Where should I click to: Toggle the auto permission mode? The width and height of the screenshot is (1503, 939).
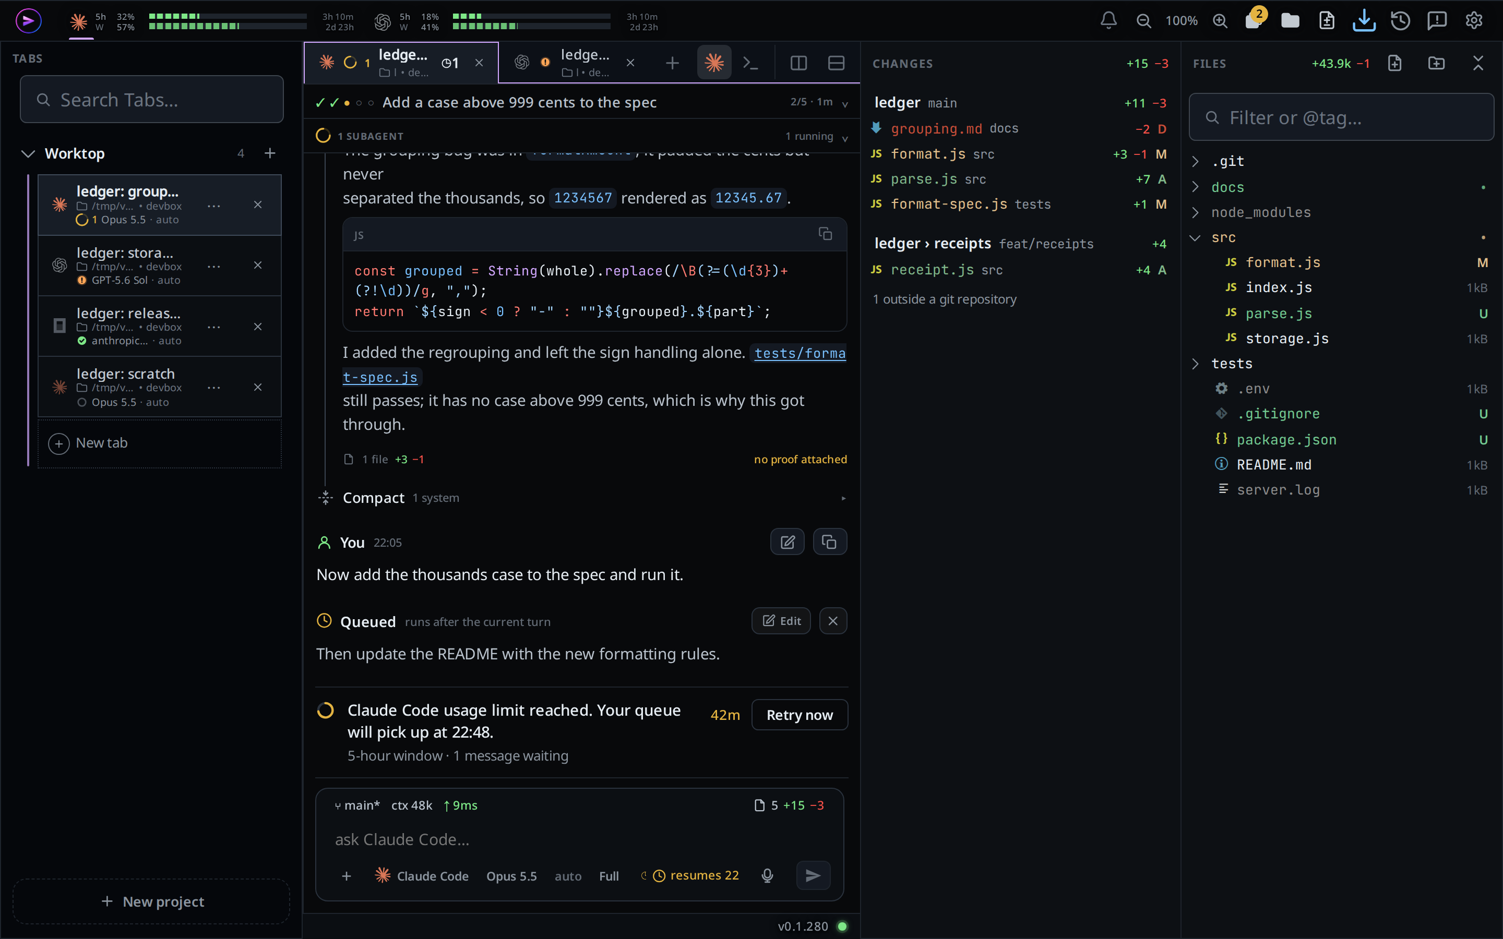(x=568, y=876)
